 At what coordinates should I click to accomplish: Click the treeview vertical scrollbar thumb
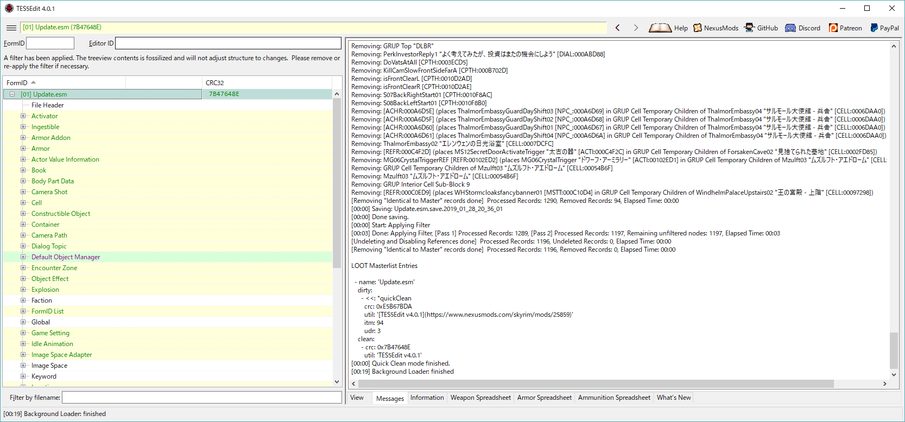(x=337, y=183)
